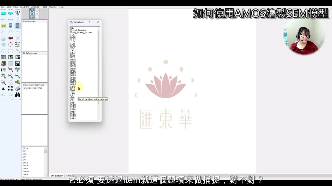Screen dimensions: 332x186
Task: Select BEN1 variable in the list
Action: 73,57
